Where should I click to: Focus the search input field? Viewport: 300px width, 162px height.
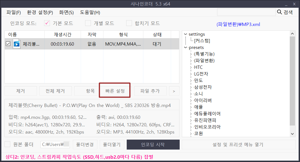coord(246,12)
